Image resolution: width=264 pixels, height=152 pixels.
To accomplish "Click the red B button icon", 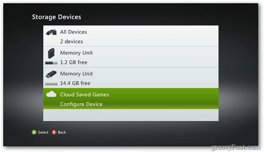I will click(54, 132).
